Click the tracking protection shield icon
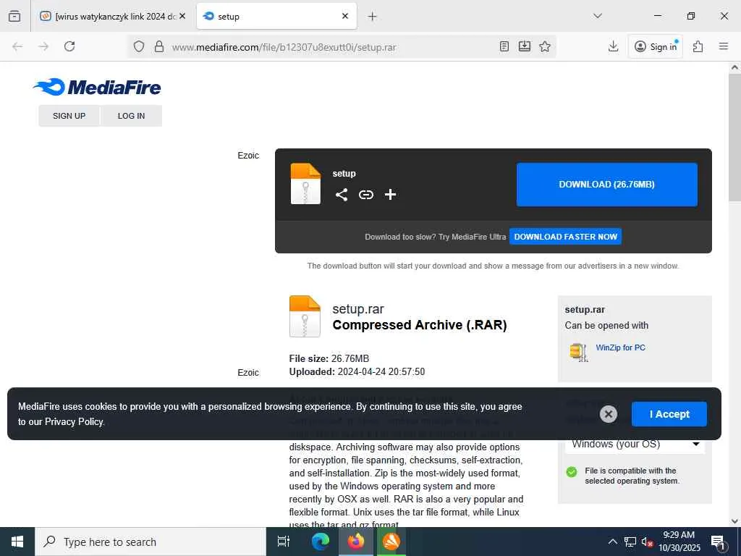Screen dimensions: 741x556 [x=138, y=46]
